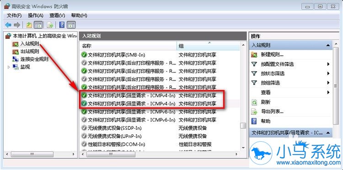Image resolution: width=343 pixels, height=170 pixels.
Task: Click the rules list horizontal scrollbar thumb
Action: click(111, 154)
